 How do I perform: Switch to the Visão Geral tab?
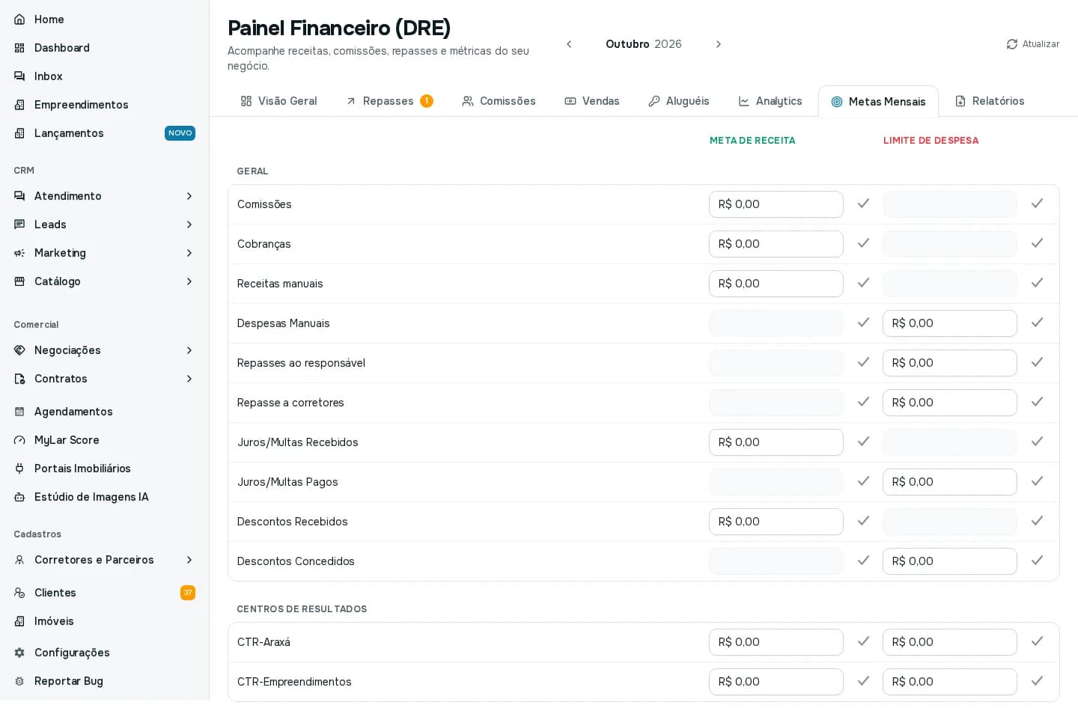coord(278,101)
